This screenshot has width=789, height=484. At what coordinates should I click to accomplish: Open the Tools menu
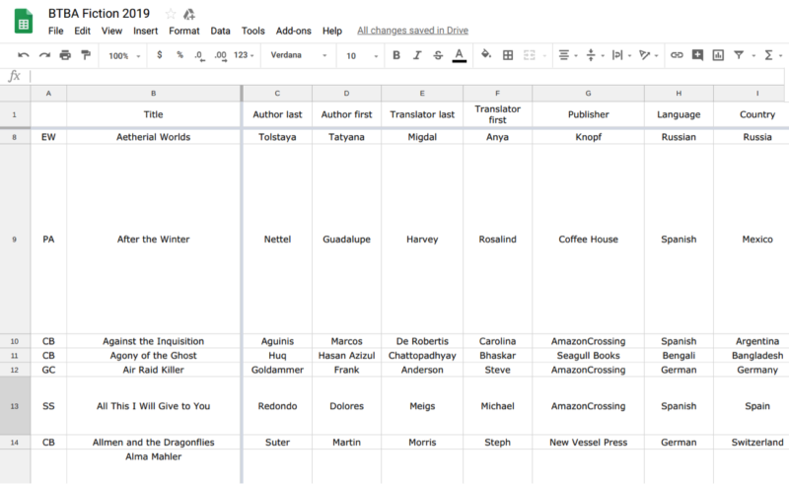click(x=252, y=31)
